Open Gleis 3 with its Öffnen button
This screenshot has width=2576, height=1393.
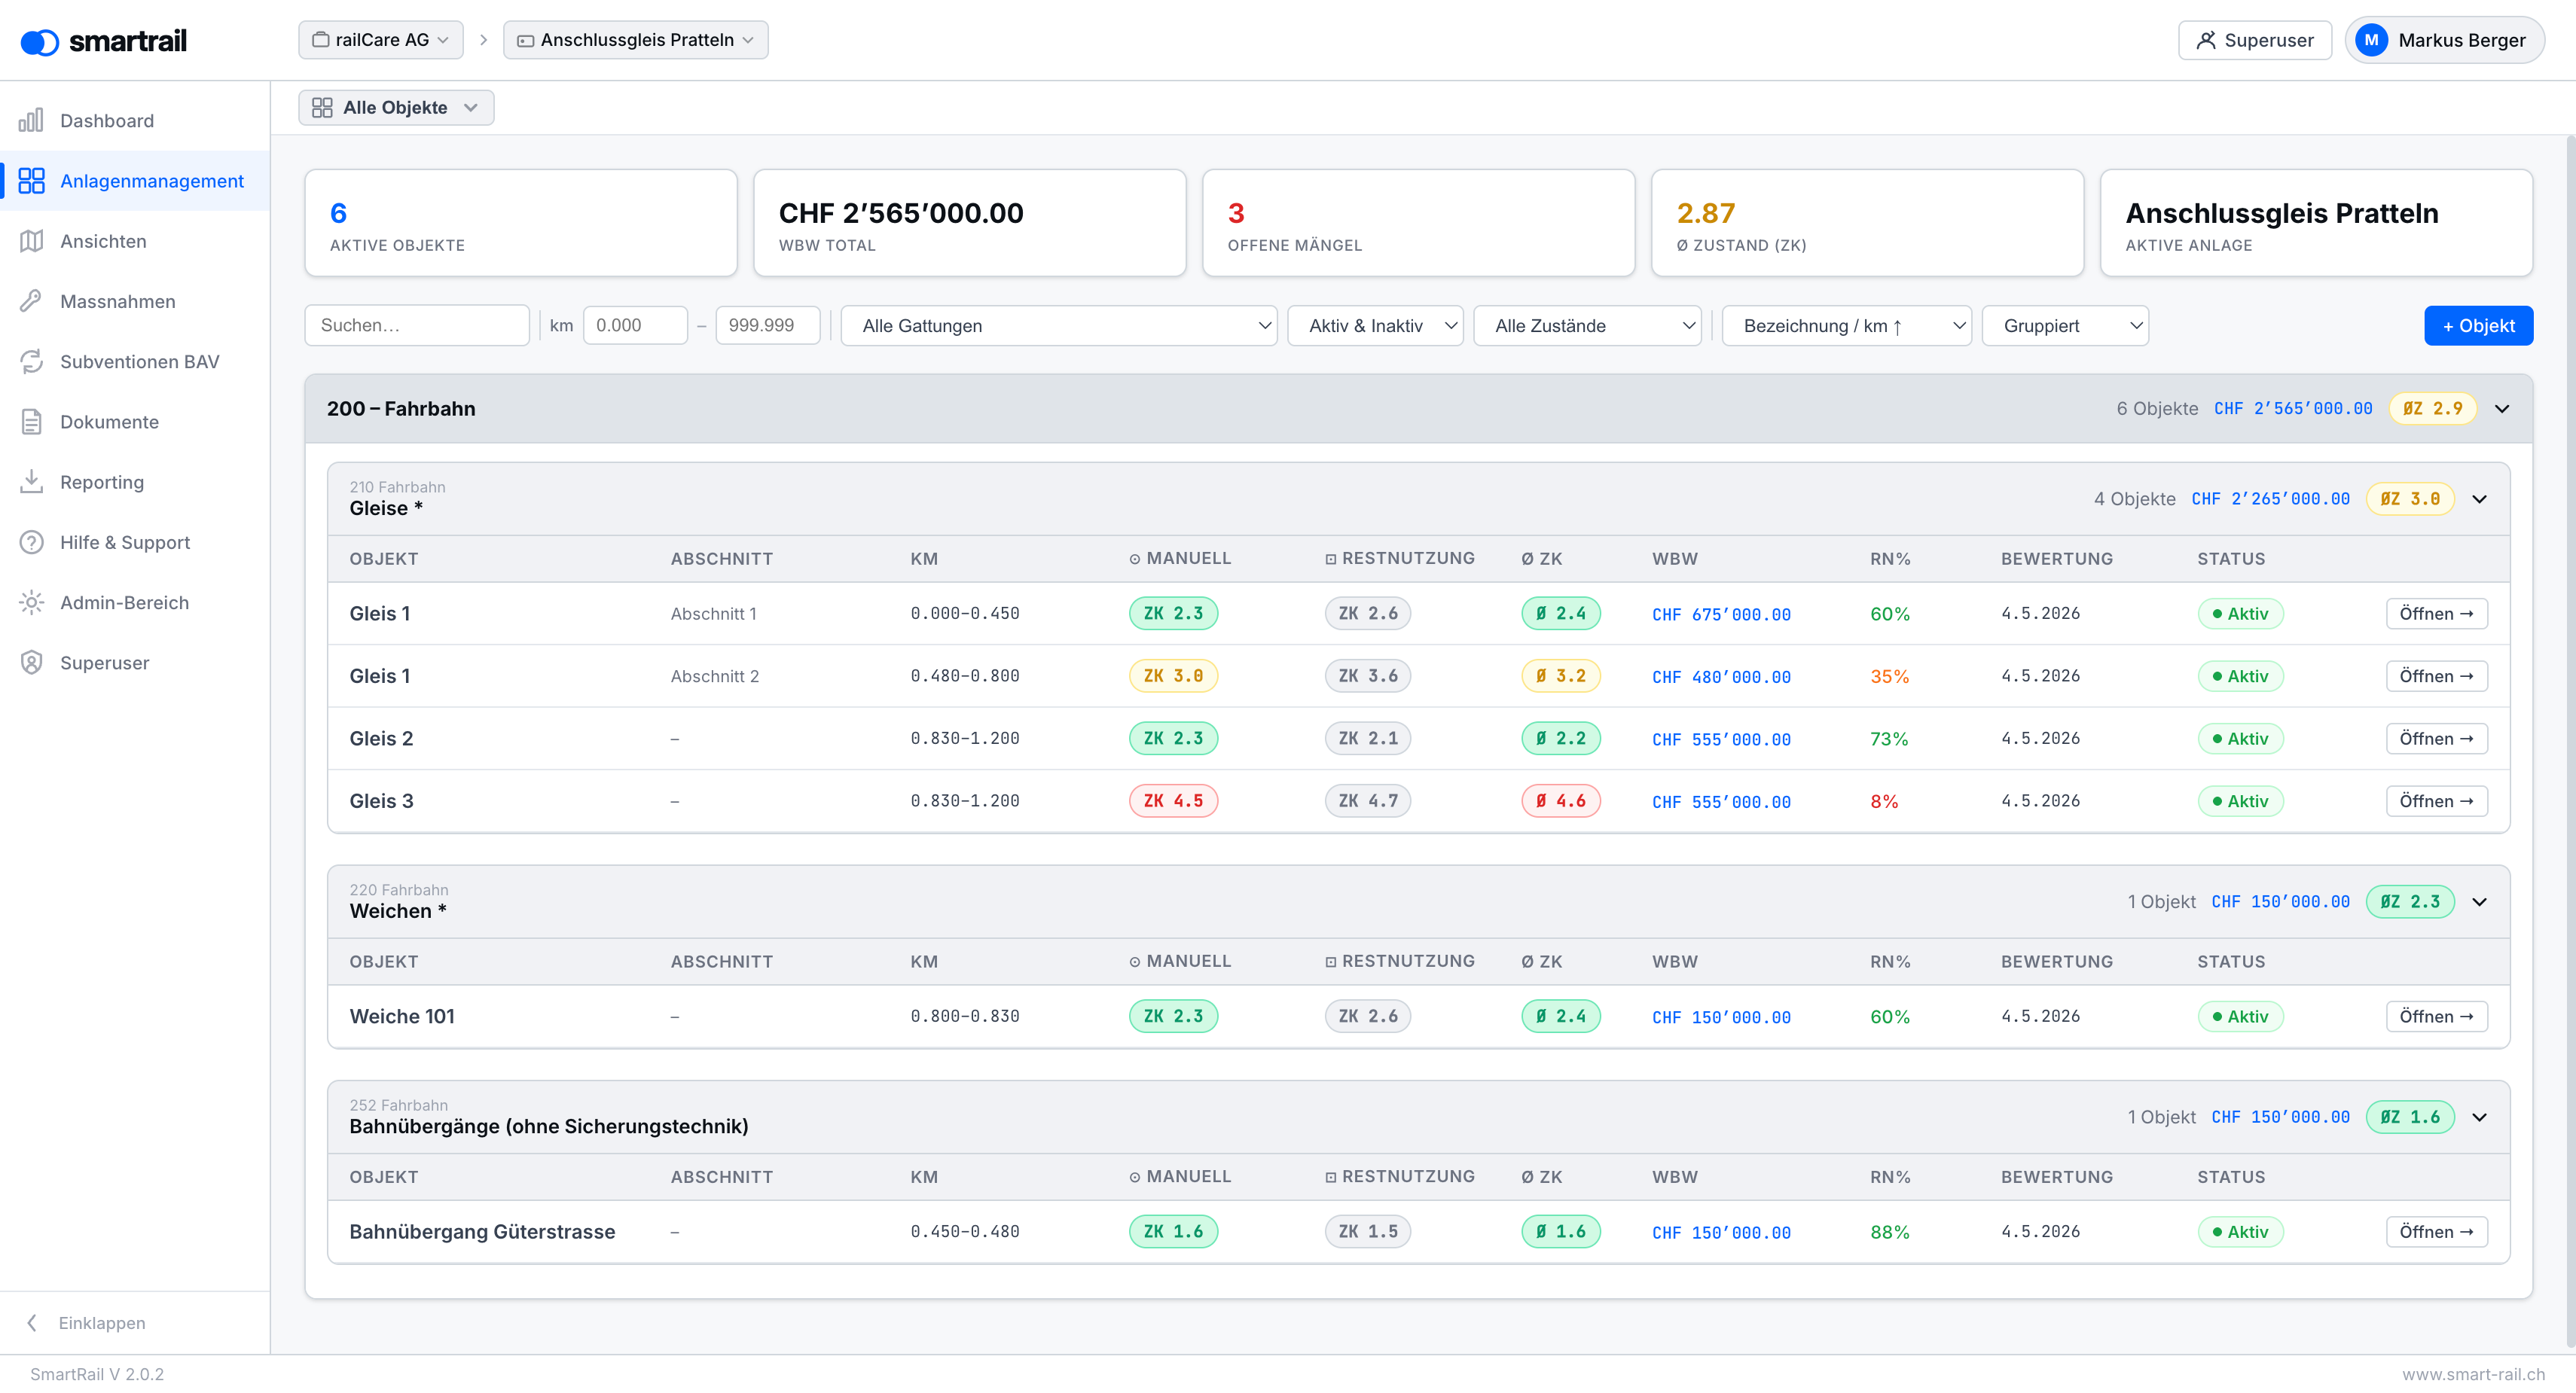pos(2436,801)
